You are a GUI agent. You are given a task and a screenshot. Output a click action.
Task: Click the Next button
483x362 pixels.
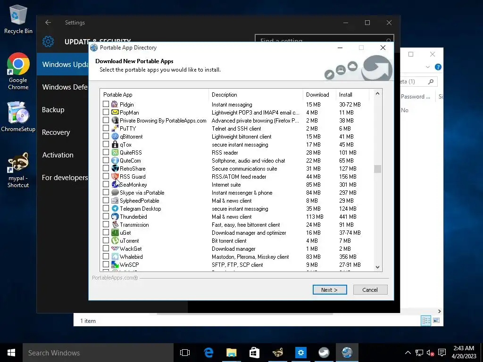click(330, 290)
